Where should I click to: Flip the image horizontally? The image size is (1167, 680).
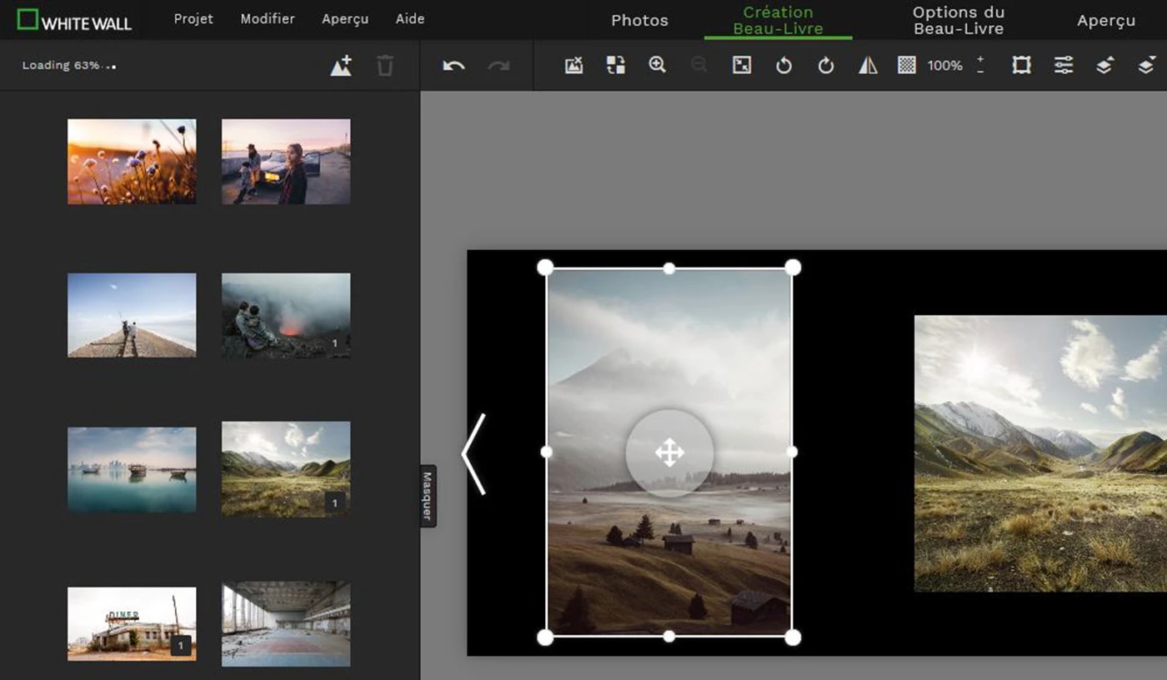(x=868, y=65)
